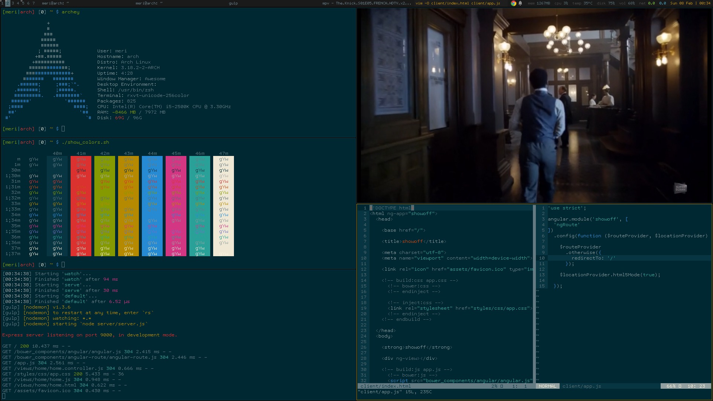
Task: Click the notification bell tray icon
Action: pos(520,3)
